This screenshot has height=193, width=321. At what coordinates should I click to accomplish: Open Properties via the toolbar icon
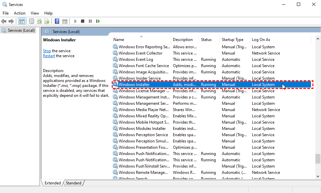[x=31, y=21]
